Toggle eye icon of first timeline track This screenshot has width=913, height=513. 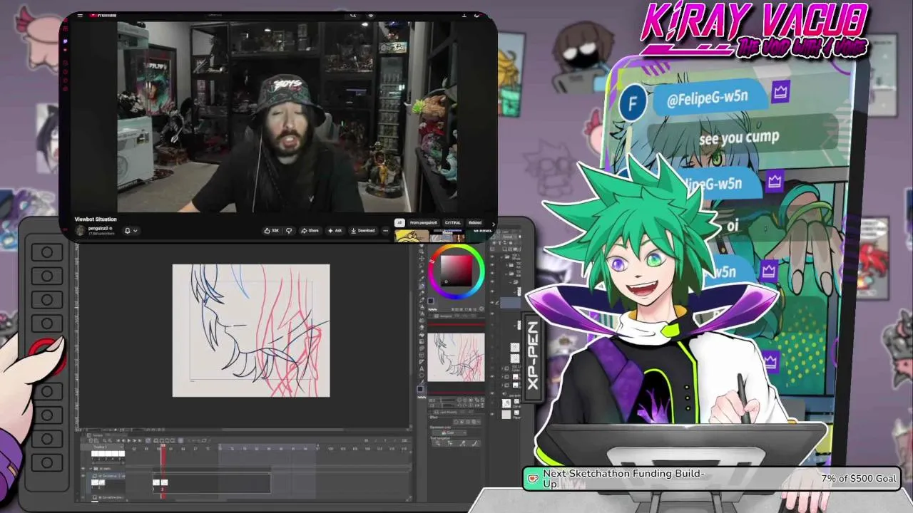point(83,468)
